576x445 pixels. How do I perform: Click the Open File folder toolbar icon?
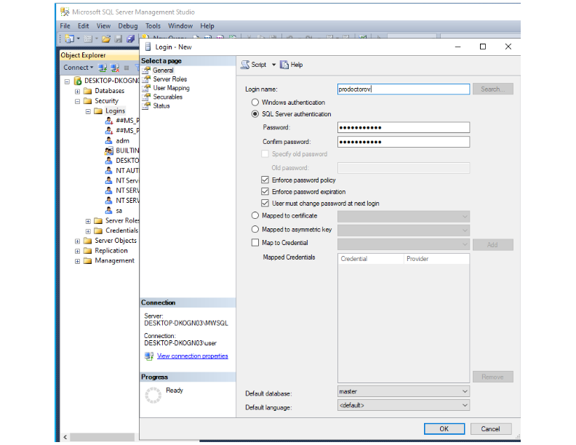coord(106,39)
